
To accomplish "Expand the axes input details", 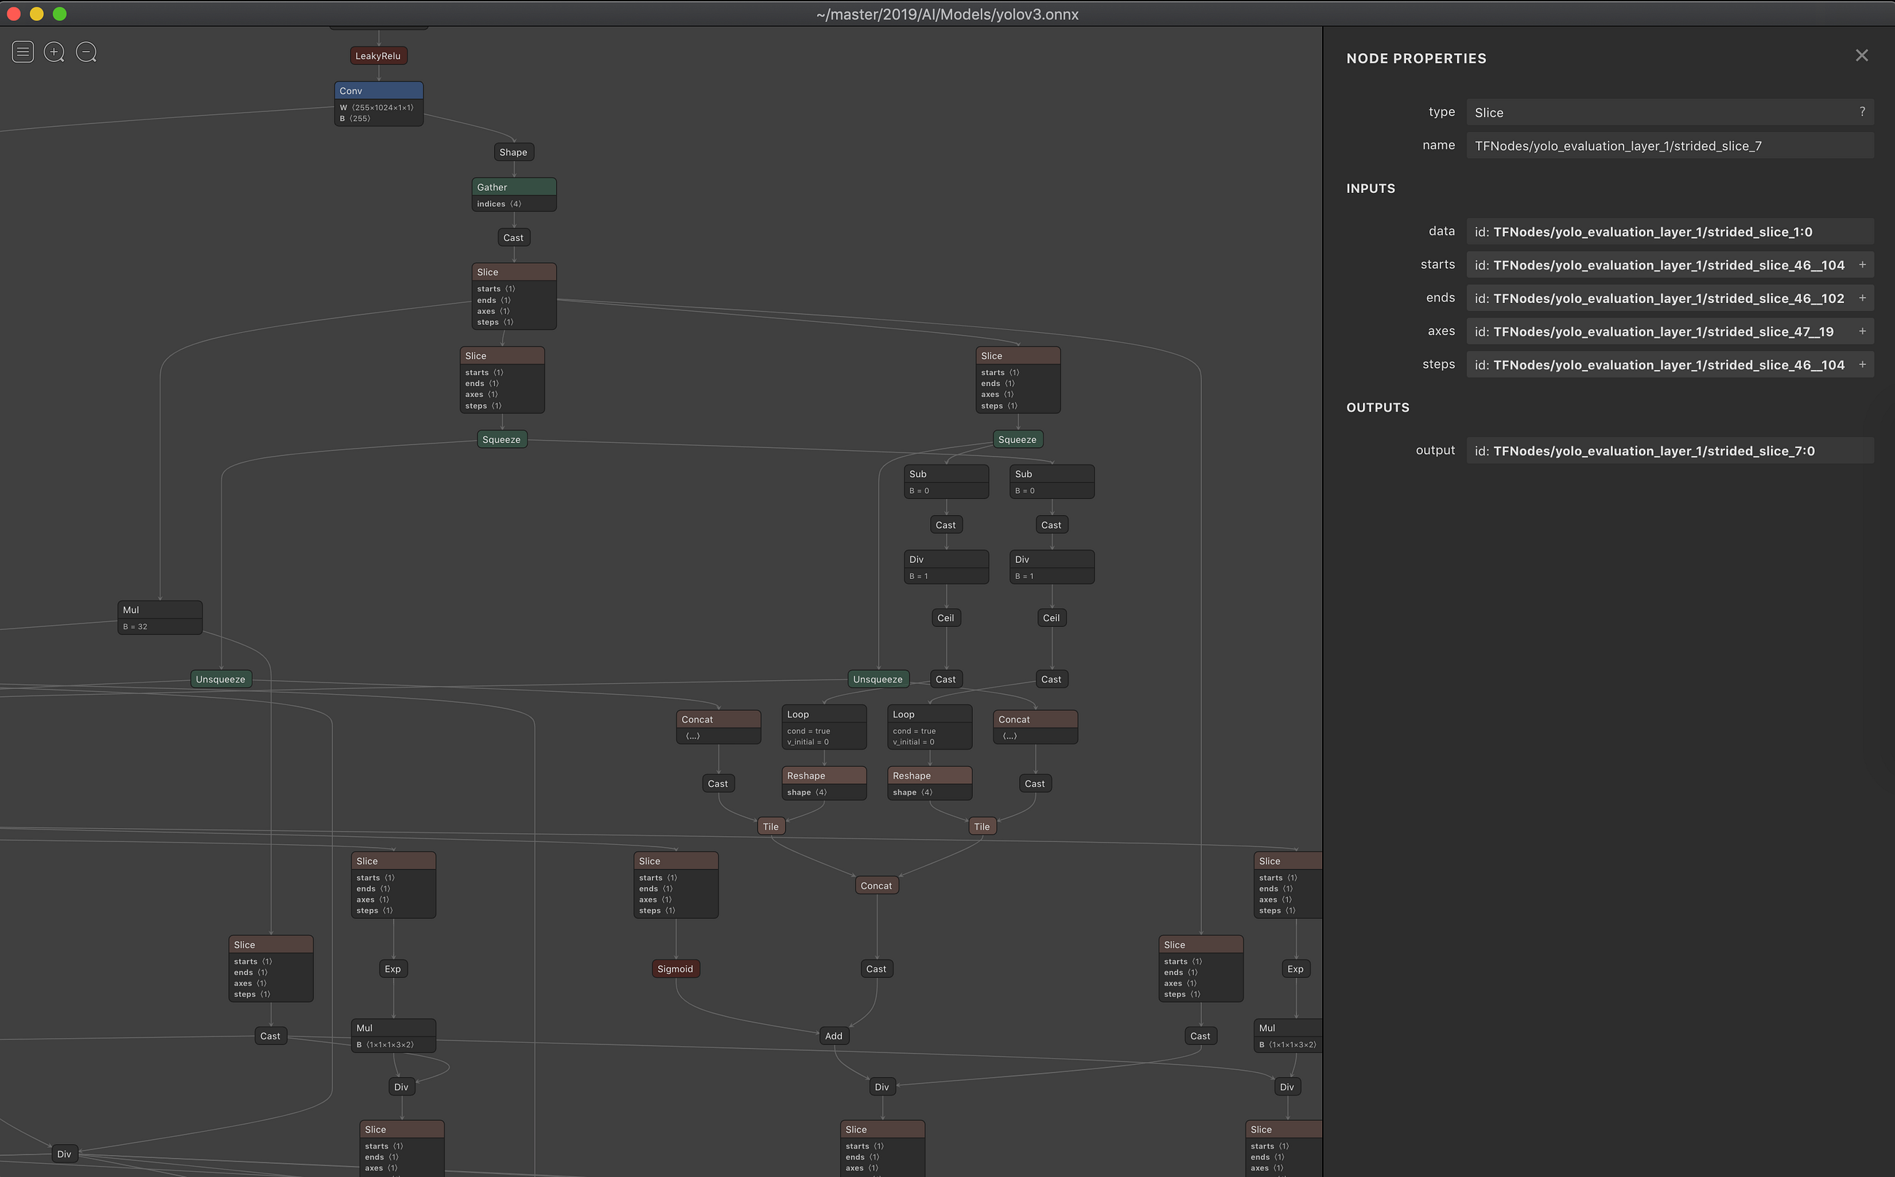I will [x=1862, y=331].
